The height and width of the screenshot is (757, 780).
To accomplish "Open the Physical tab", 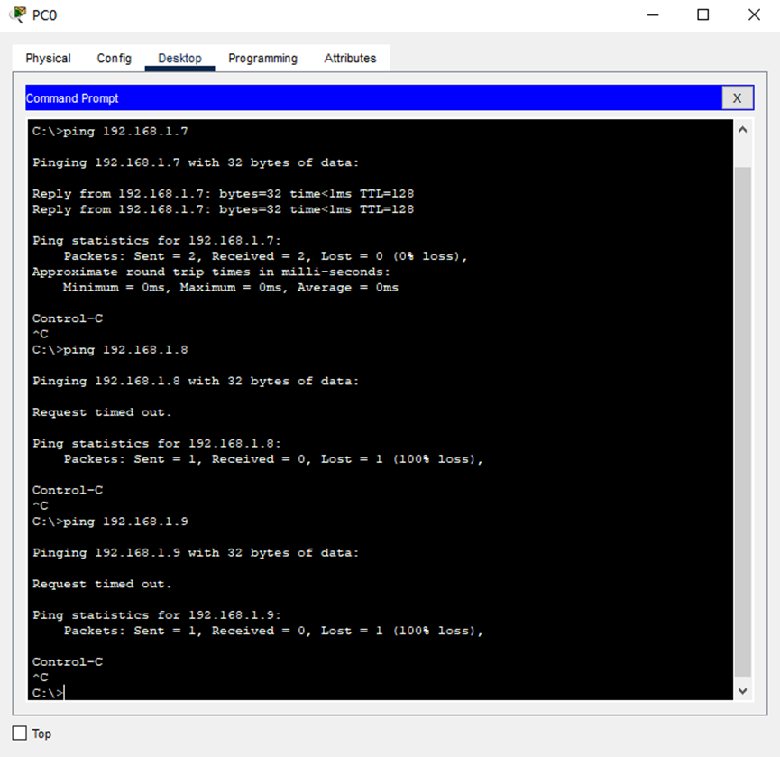I will [x=49, y=59].
